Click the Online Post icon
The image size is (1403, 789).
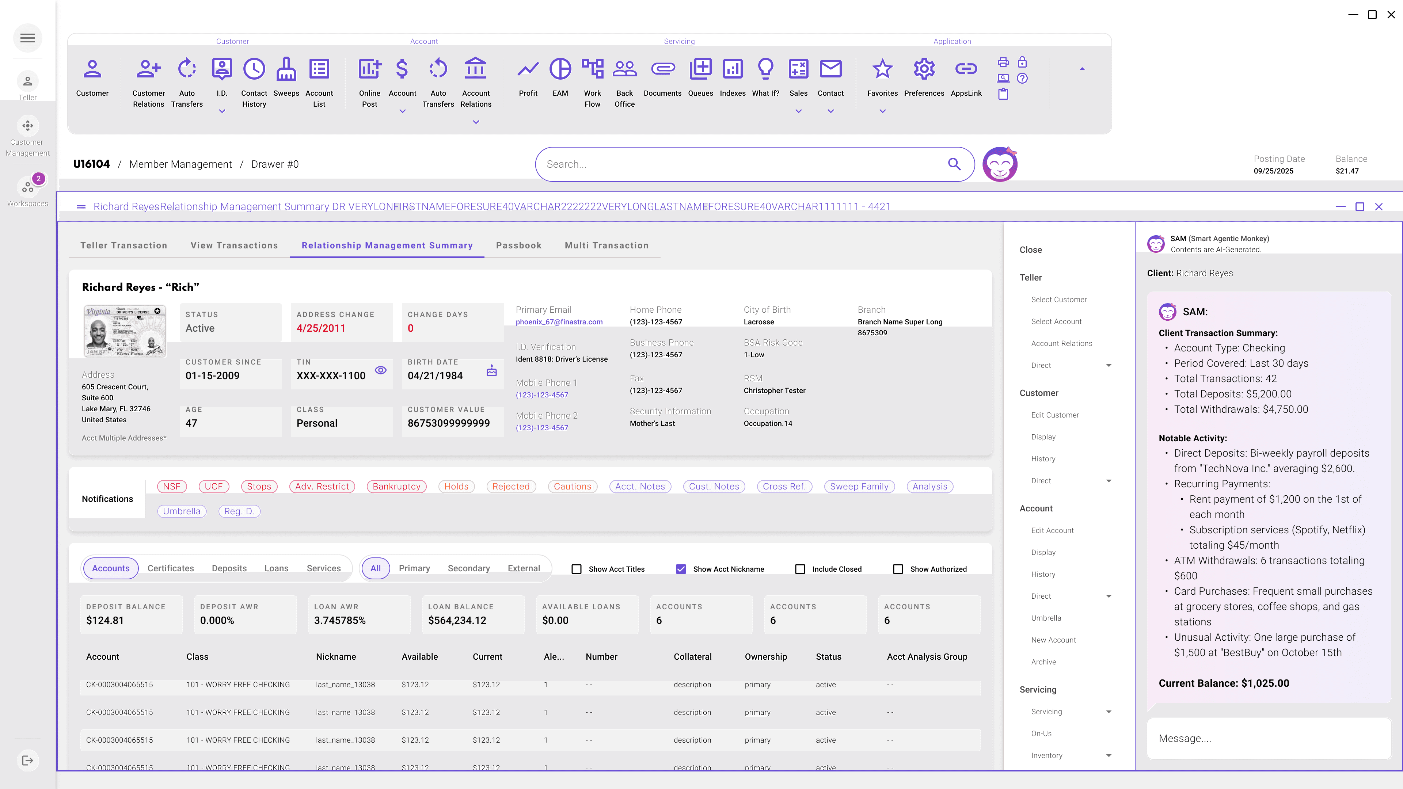pos(369,69)
